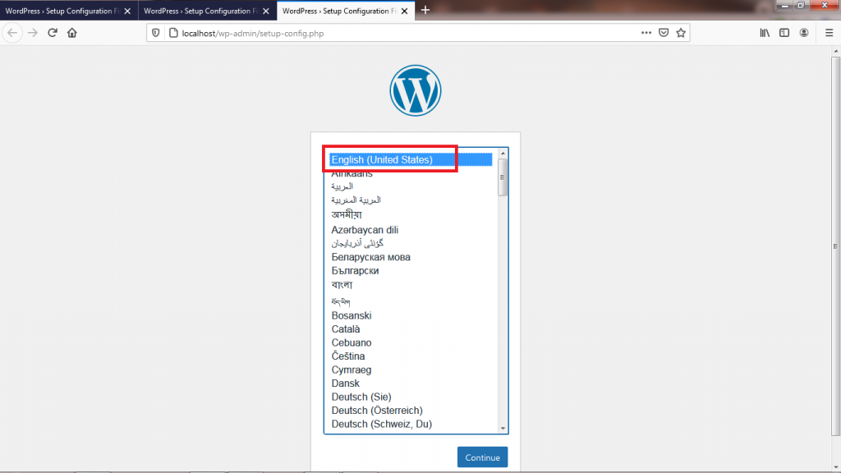Save the page to Pocket
841x473 pixels.
click(664, 33)
